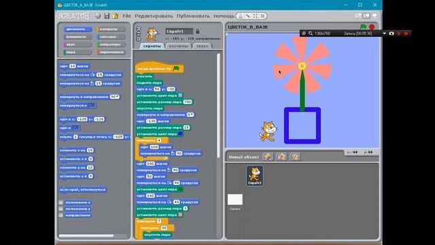This screenshot has height=245, width=435.
Task: Switch to small stage view mode
Action: (358, 16)
